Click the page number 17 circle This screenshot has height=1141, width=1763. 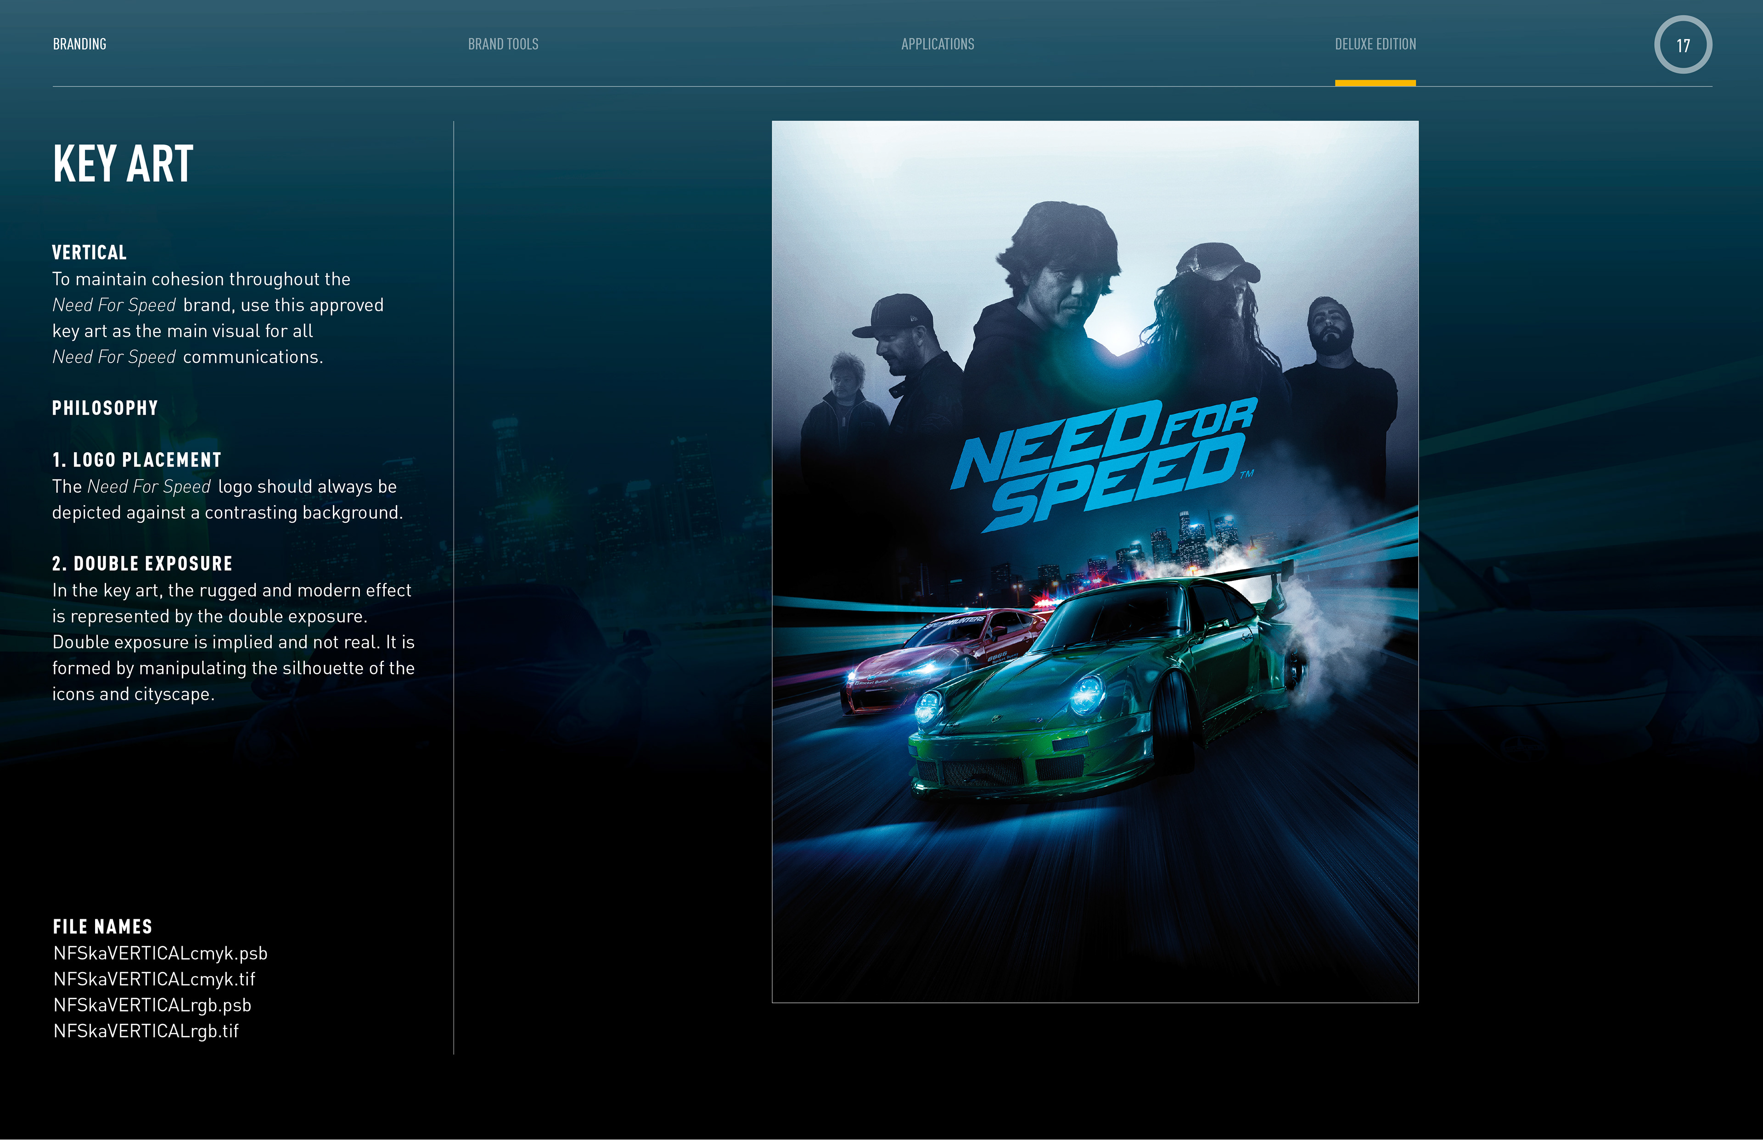click(x=1682, y=45)
